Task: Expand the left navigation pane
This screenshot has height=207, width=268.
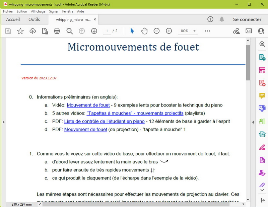Action: tap(4, 122)
